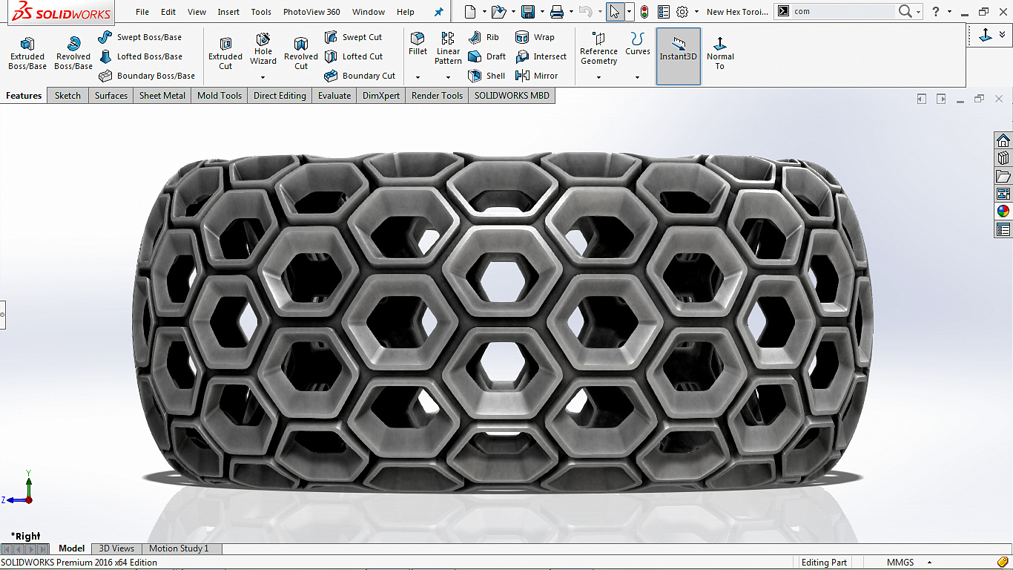Select the Revolved Cut tool
The image size is (1013, 570).
click(x=300, y=52)
